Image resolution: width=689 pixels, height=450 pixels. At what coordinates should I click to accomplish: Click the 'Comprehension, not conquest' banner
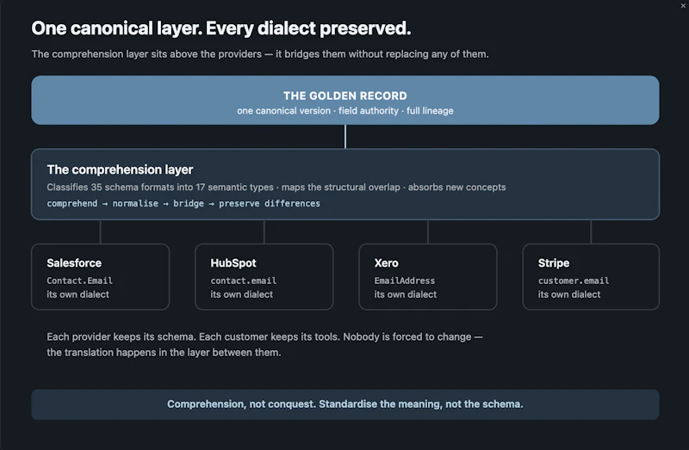pyautogui.click(x=345, y=404)
